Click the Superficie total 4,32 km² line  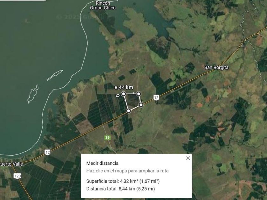click(x=123, y=181)
